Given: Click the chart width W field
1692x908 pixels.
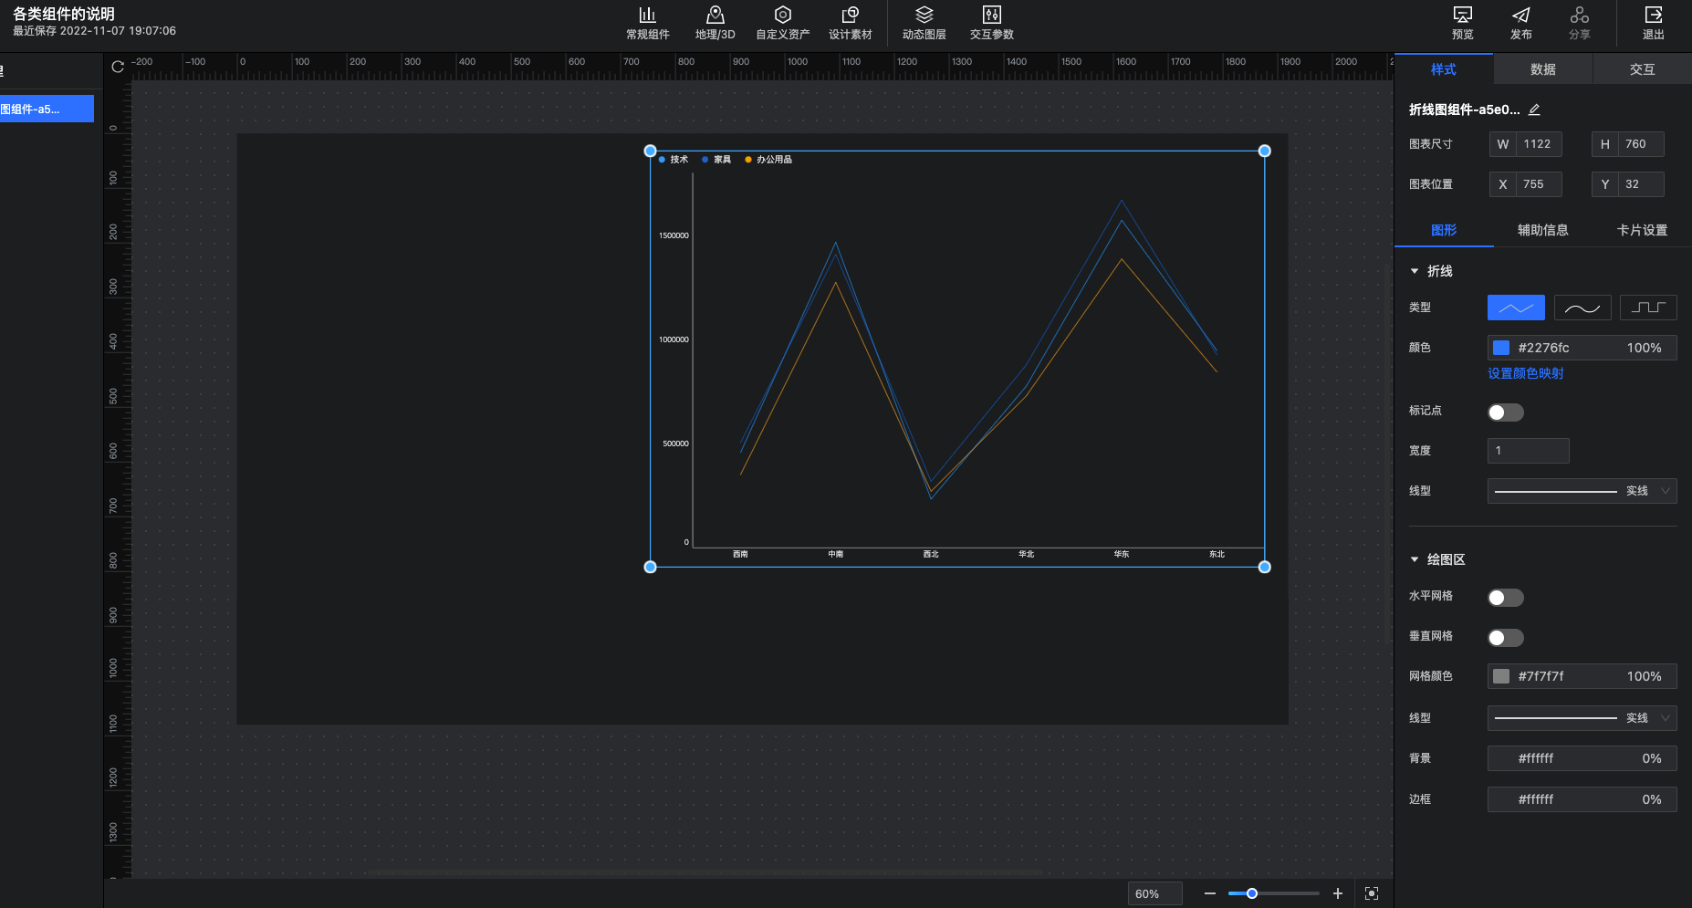Looking at the screenshot, I should (x=1526, y=144).
